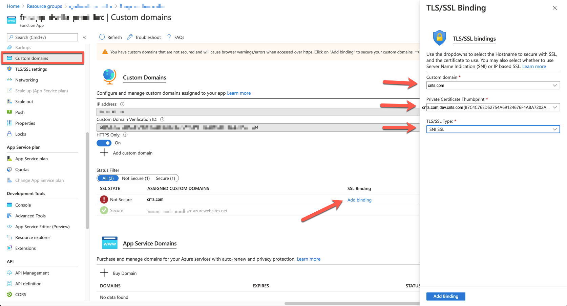Screen dimensions: 567x306
Task: Select the Not Secure (1) filter
Action: (x=136, y=178)
